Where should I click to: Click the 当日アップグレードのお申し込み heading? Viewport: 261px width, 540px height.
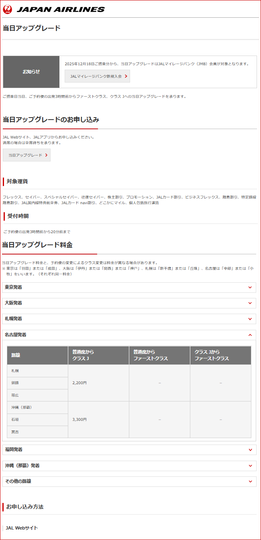pyautogui.click(x=51, y=120)
